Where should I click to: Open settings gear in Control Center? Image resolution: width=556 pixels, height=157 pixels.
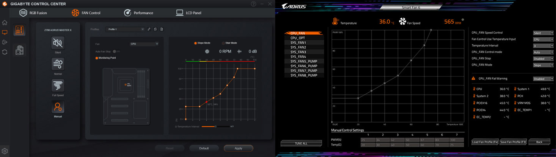[x=5, y=151]
